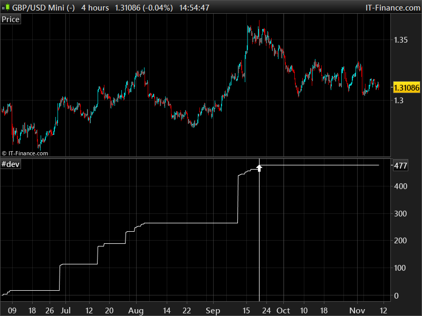Click the 09 date on time axis
Screen dimensions: 422x316
point(12,310)
